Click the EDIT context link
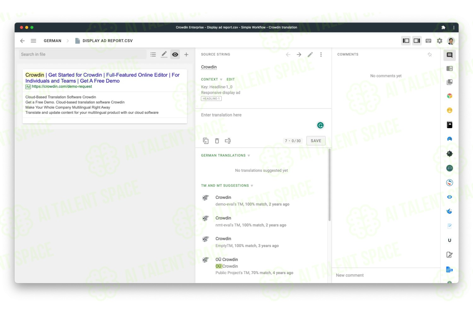The height and width of the screenshot is (315, 473). pyautogui.click(x=231, y=79)
